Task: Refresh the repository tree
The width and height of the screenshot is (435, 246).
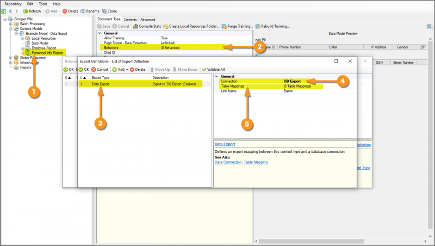Action: point(32,11)
